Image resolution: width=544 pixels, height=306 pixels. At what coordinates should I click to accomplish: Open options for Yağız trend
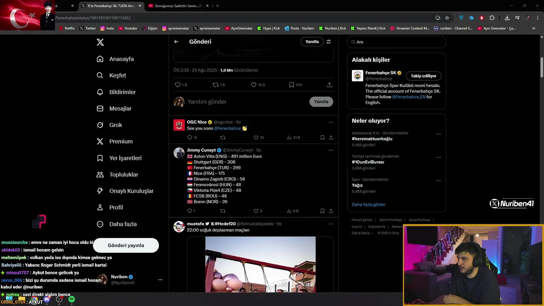tap(439, 181)
